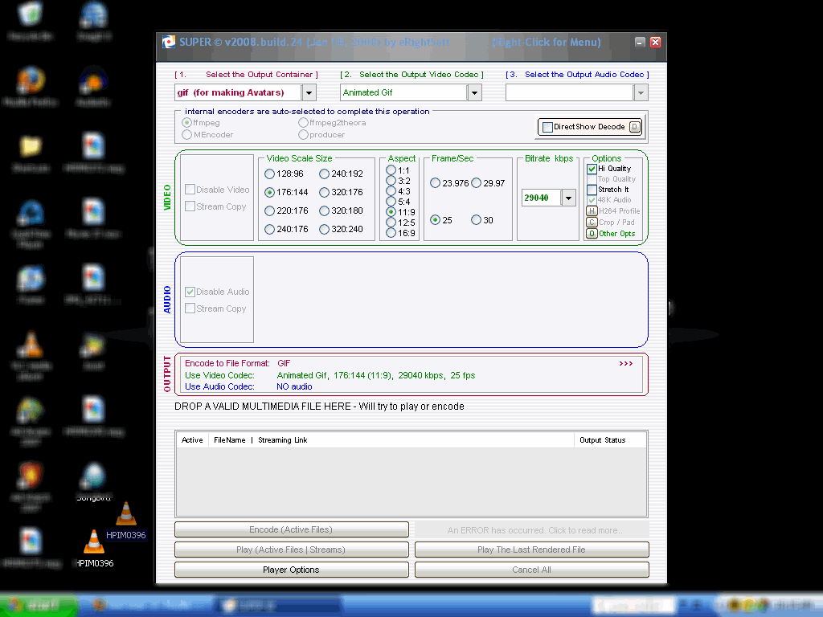The width and height of the screenshot is (823, 617).
Task: Click the gif (for making Avatars) container field
Action: point(238,93)
